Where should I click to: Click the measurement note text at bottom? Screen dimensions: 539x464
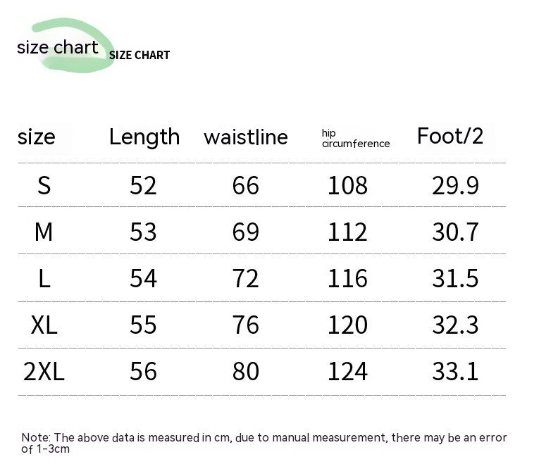[264, 443]
